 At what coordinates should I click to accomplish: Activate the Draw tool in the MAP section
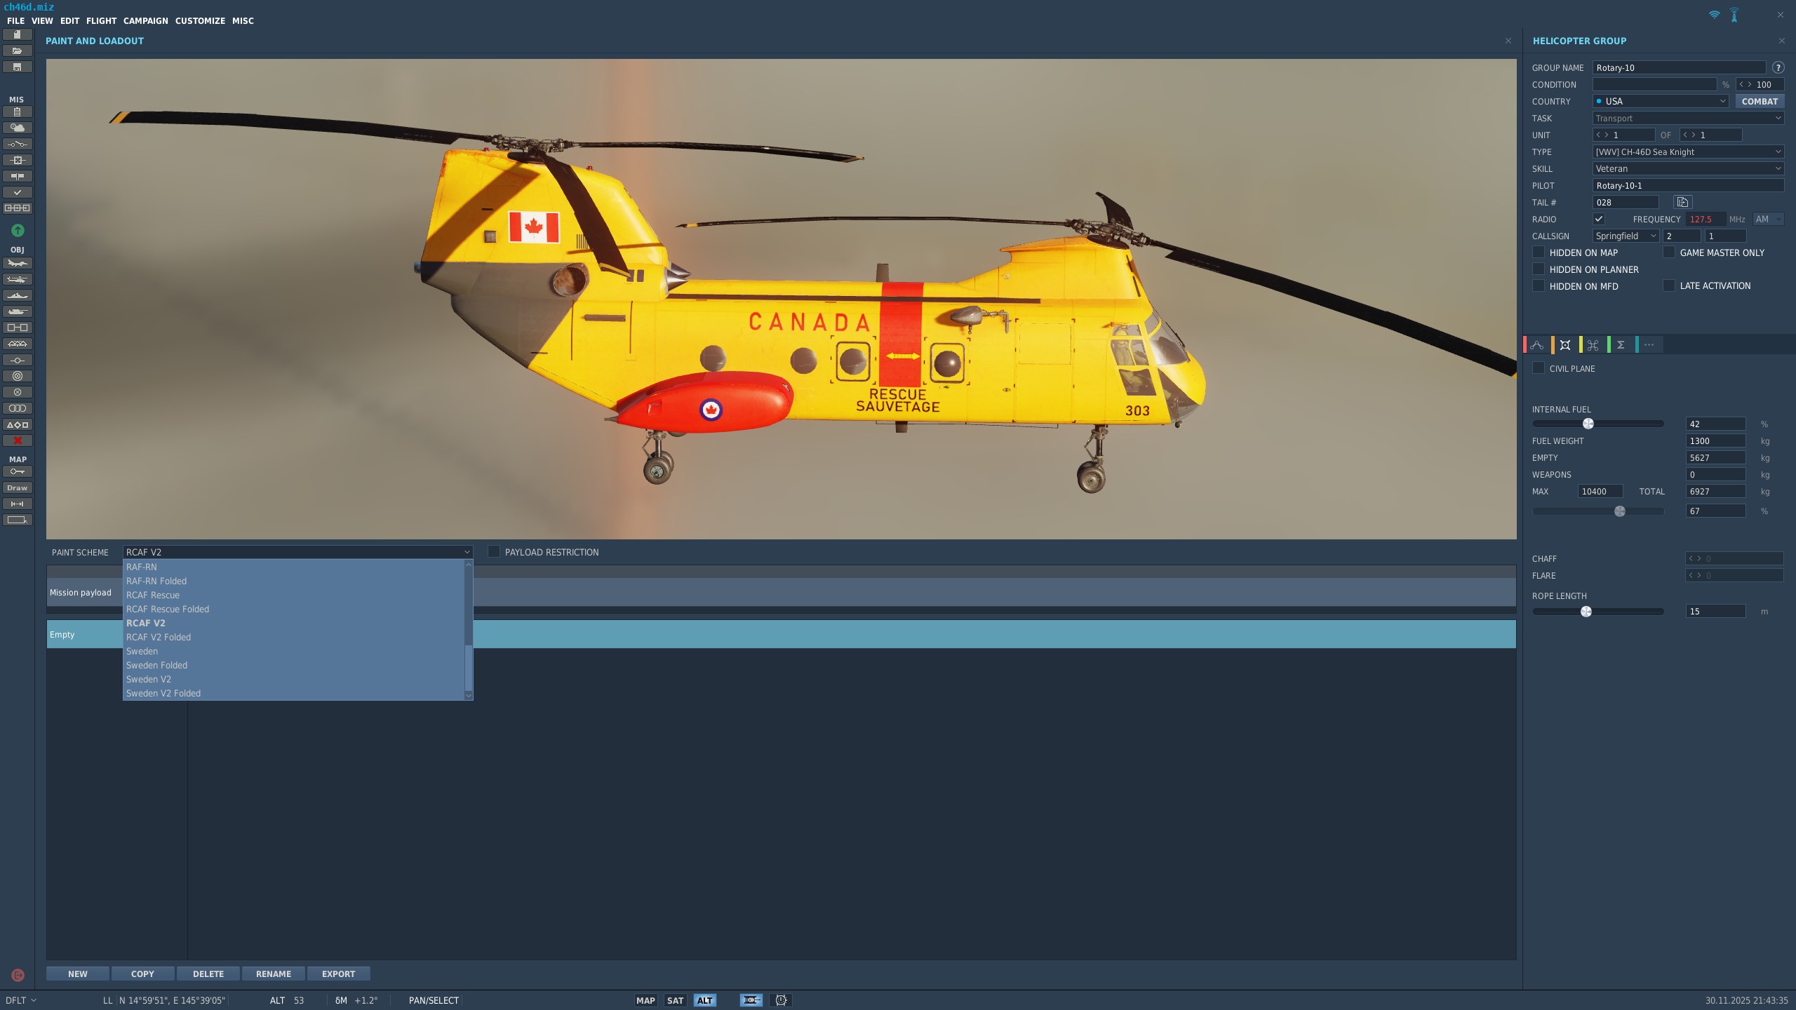click(x=17, y=487)
